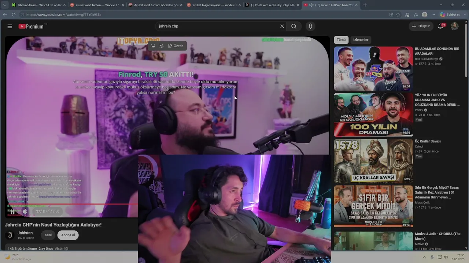This screenshot has width=469, height=263.
Task: Click the Özetle summarize button on video
Action: pos(176,46)
